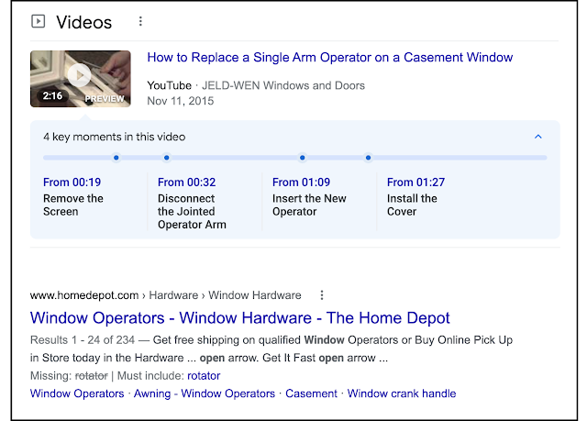Click the play button on video thumbnail
Image resolution: width=587 pixels, height=421 pixels.
tap(80, 75)
